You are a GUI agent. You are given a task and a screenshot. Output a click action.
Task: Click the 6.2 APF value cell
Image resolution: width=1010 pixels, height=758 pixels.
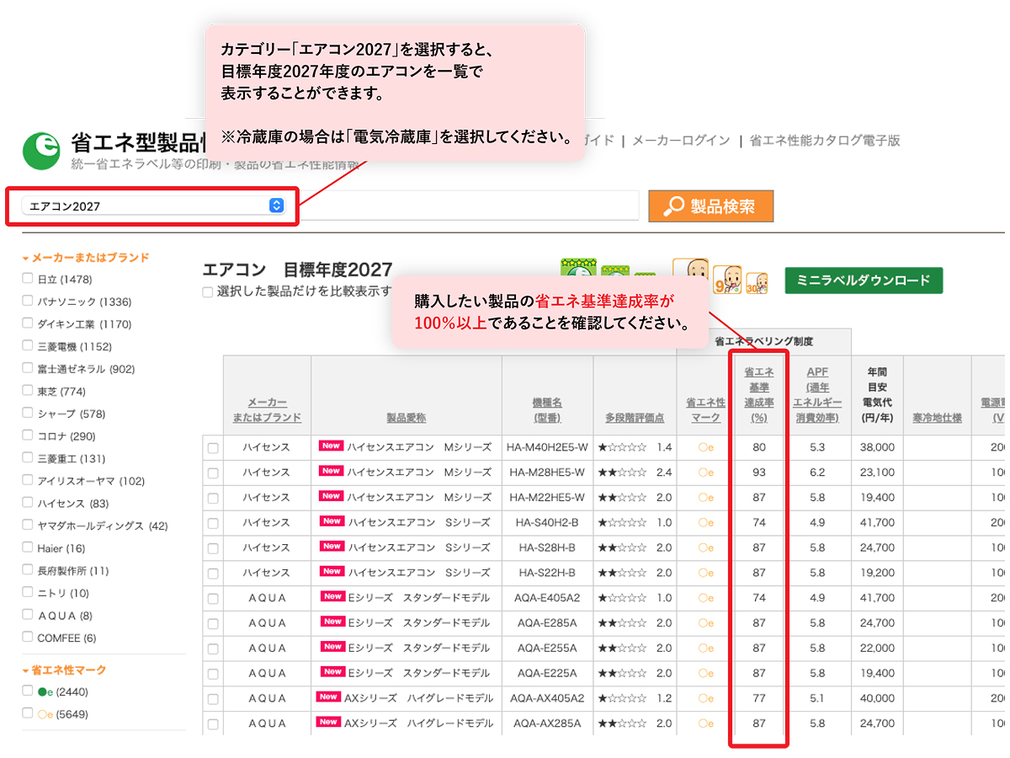click(816, 472)
